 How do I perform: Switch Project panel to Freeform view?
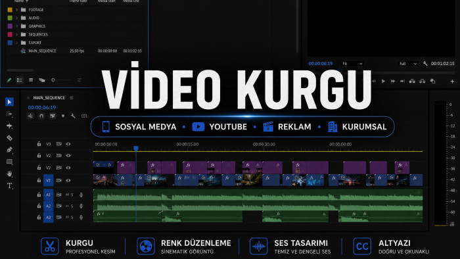42,80
